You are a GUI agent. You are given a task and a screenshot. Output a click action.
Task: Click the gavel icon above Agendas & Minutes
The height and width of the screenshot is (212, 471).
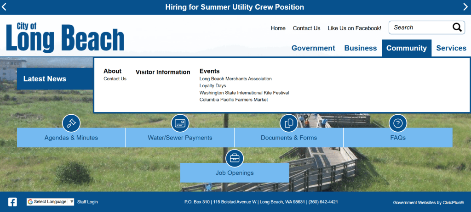[71, 123]
